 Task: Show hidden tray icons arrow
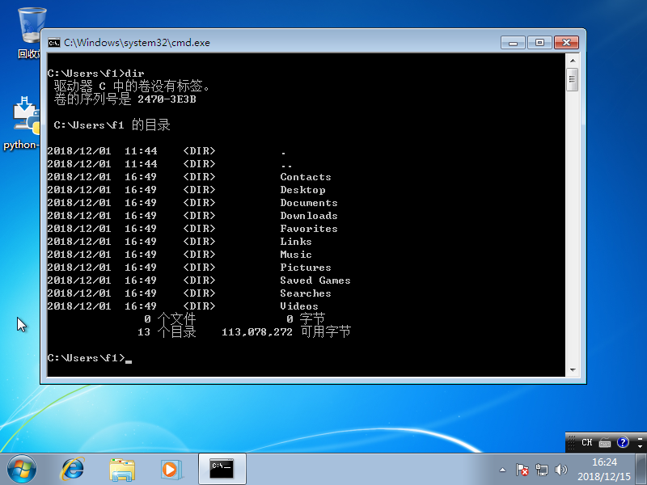[502, 470]
